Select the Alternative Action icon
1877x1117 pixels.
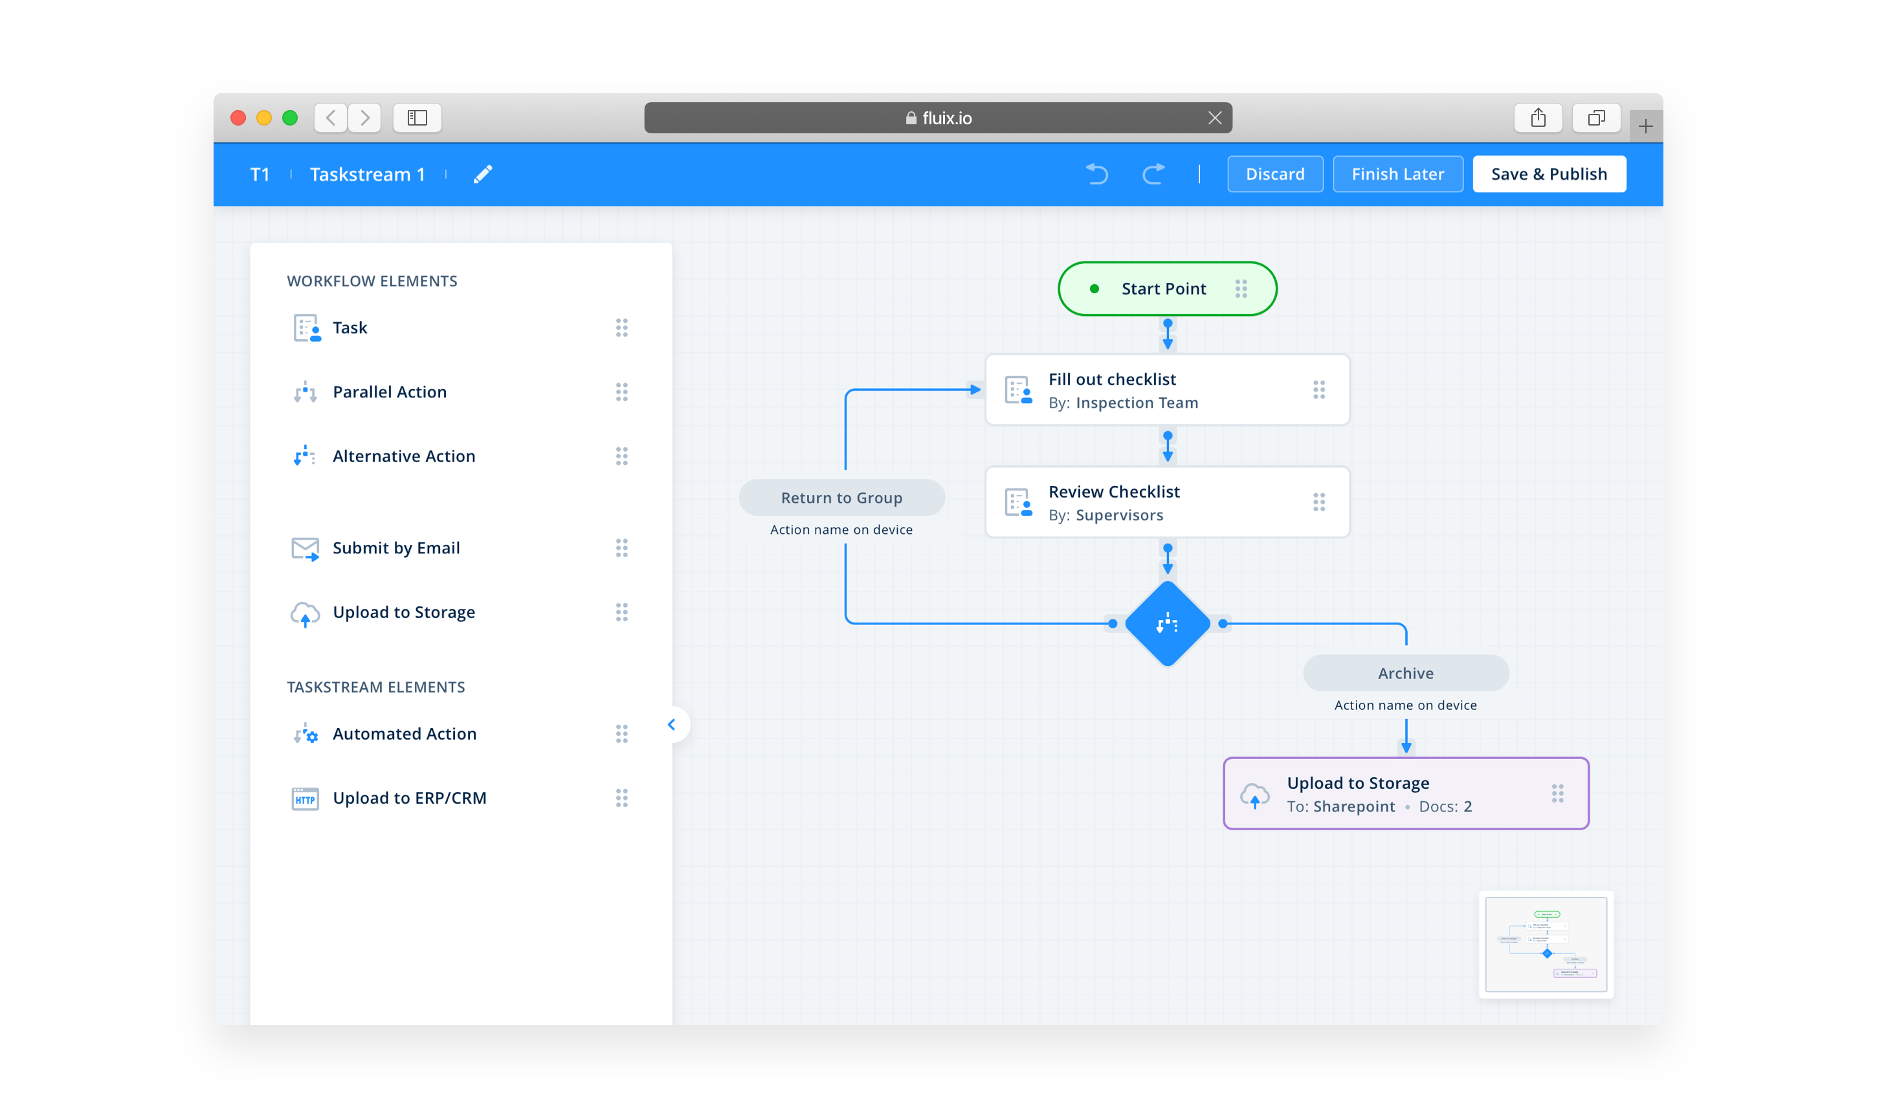pos(304,456)
